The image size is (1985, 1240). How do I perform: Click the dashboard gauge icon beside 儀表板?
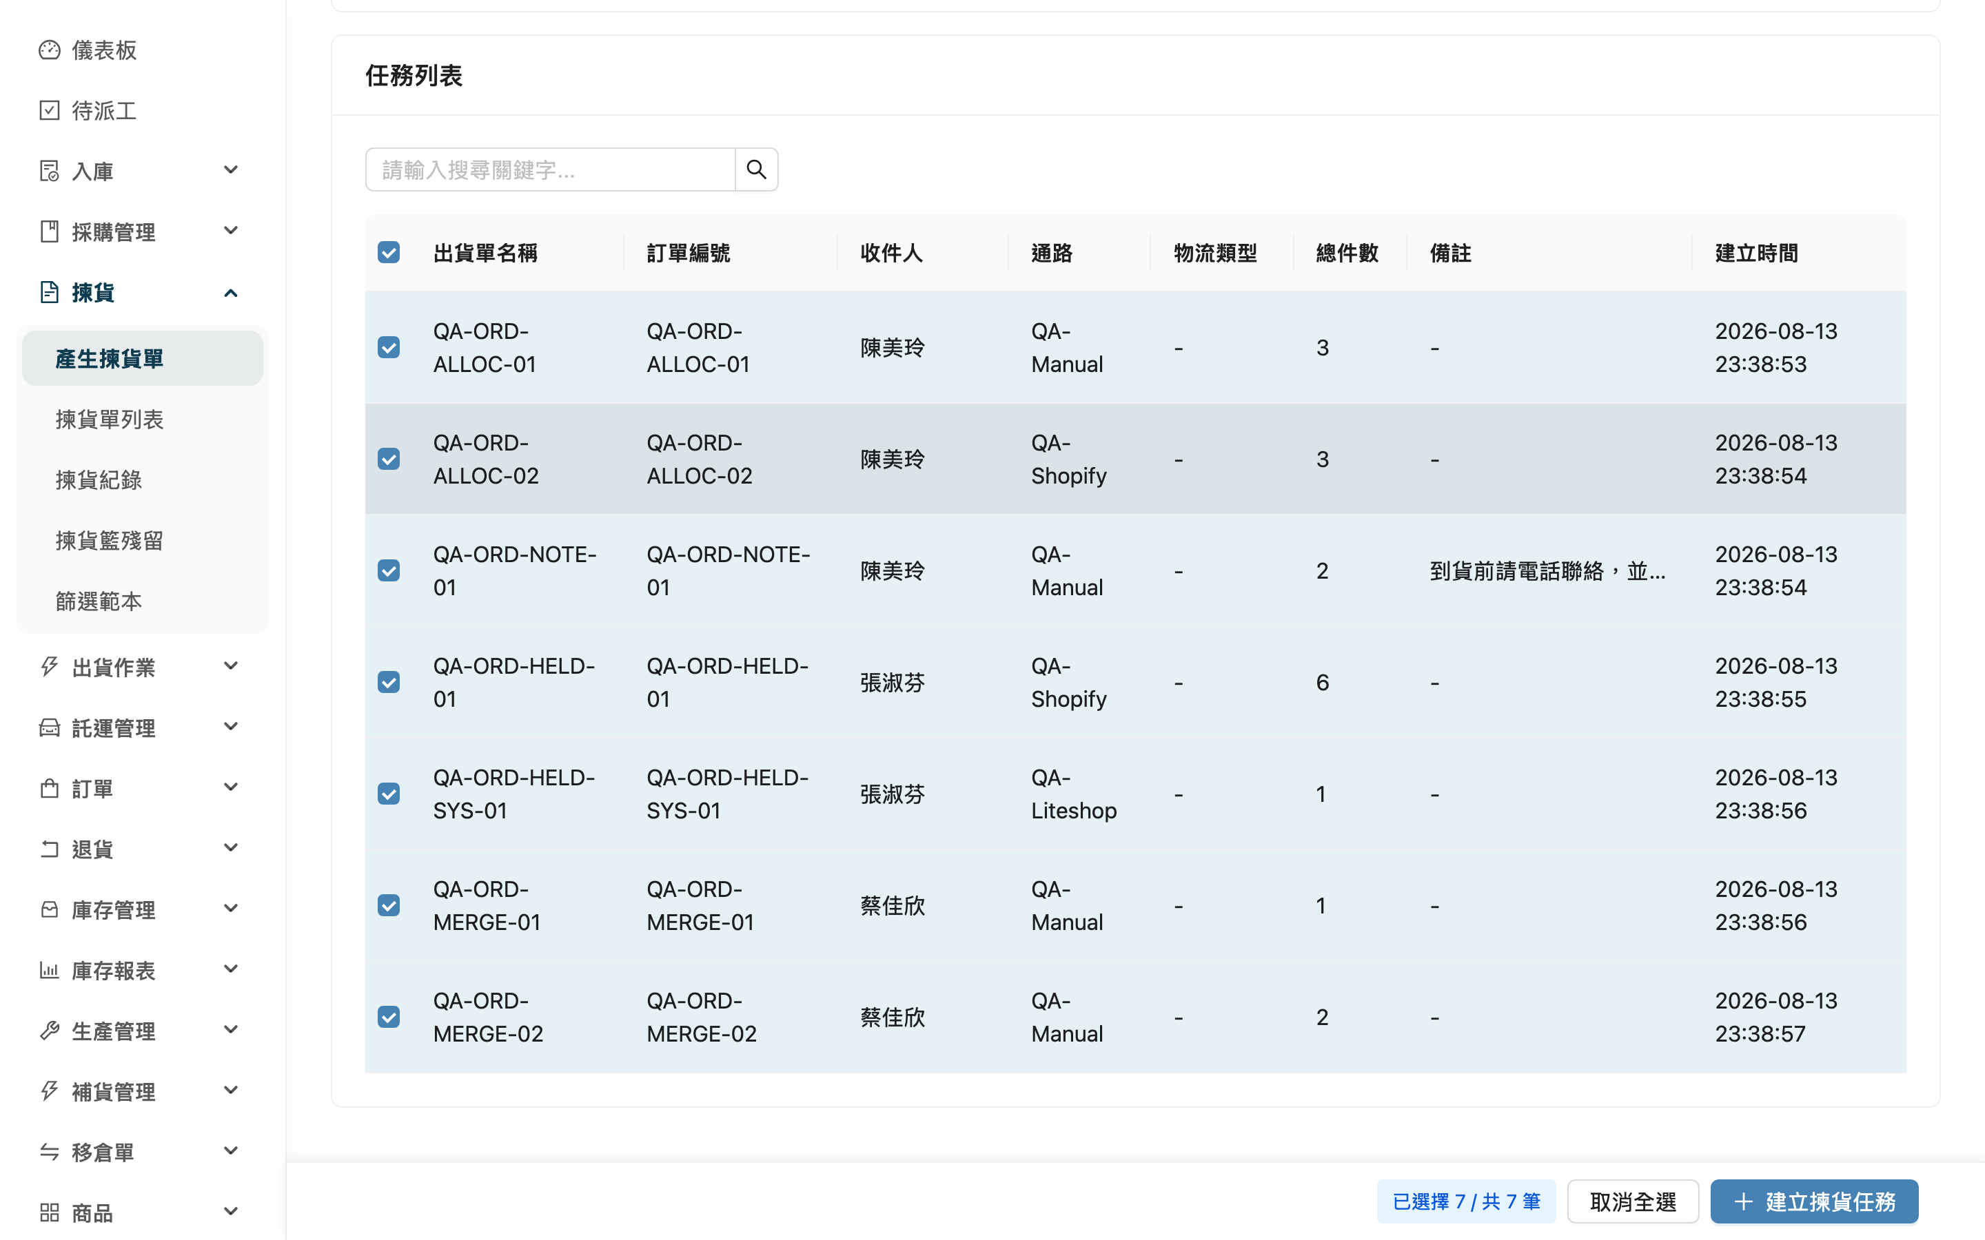click(x=49, y=50)
